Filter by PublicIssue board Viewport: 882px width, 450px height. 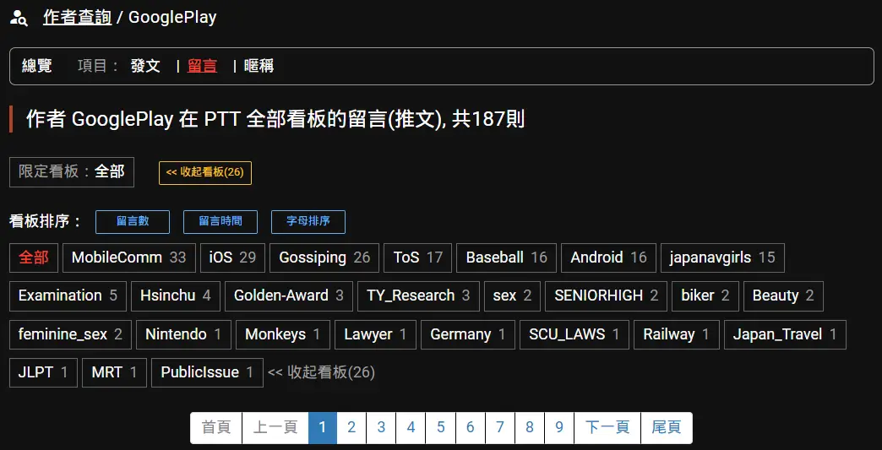pos(206,372)
